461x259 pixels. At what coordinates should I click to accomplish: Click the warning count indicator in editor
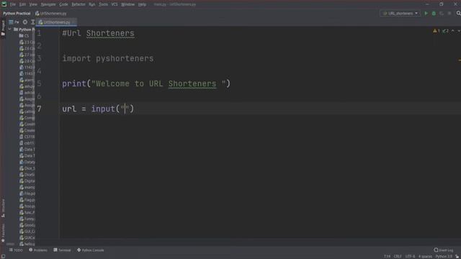(437, 31)
